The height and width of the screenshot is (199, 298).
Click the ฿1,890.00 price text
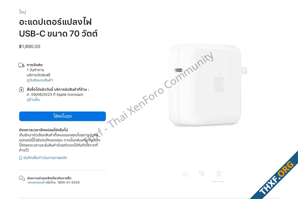[x=30, y=46]
